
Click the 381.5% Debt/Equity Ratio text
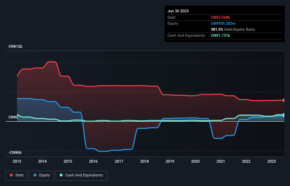(x=233, y=29)
